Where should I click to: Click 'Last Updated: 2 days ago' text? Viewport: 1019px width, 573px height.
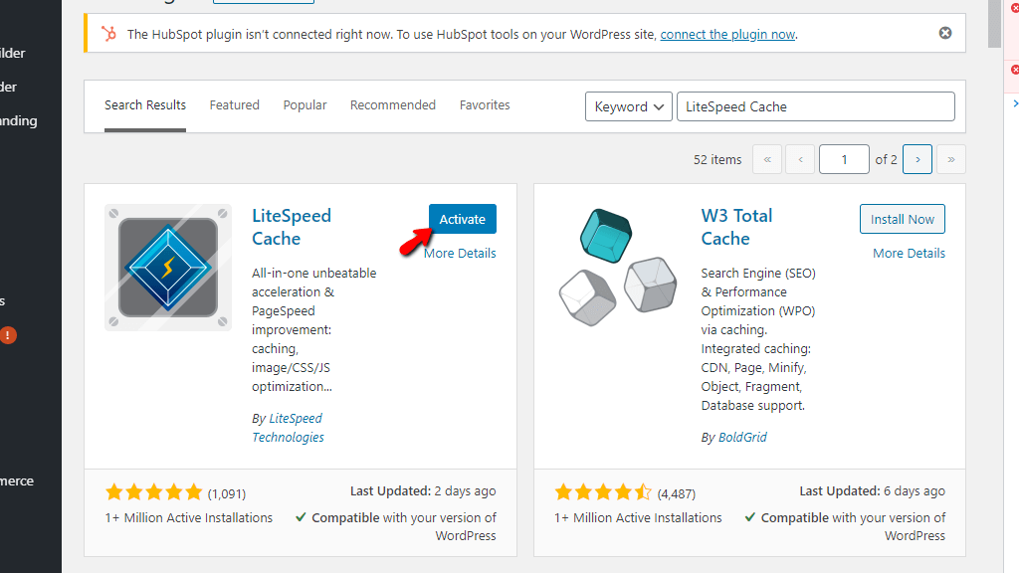(x=422, y=491)
